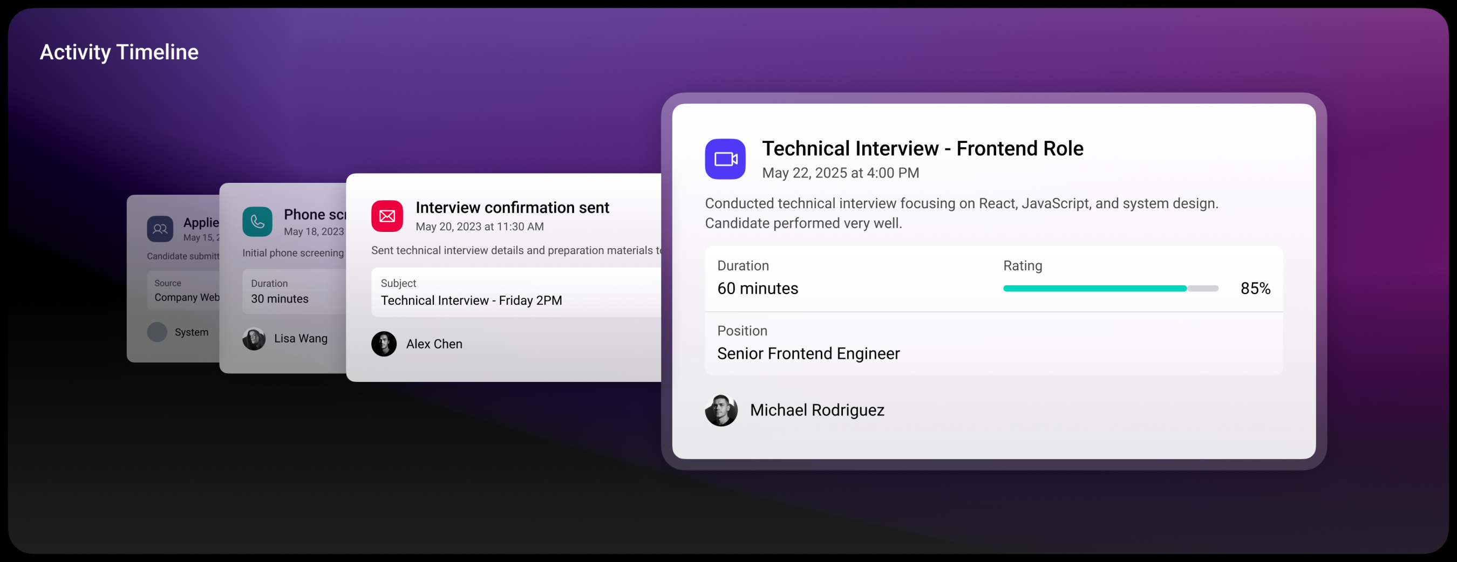Select the Phone screening card title
1457x562 pixels.
coord(315,215)
